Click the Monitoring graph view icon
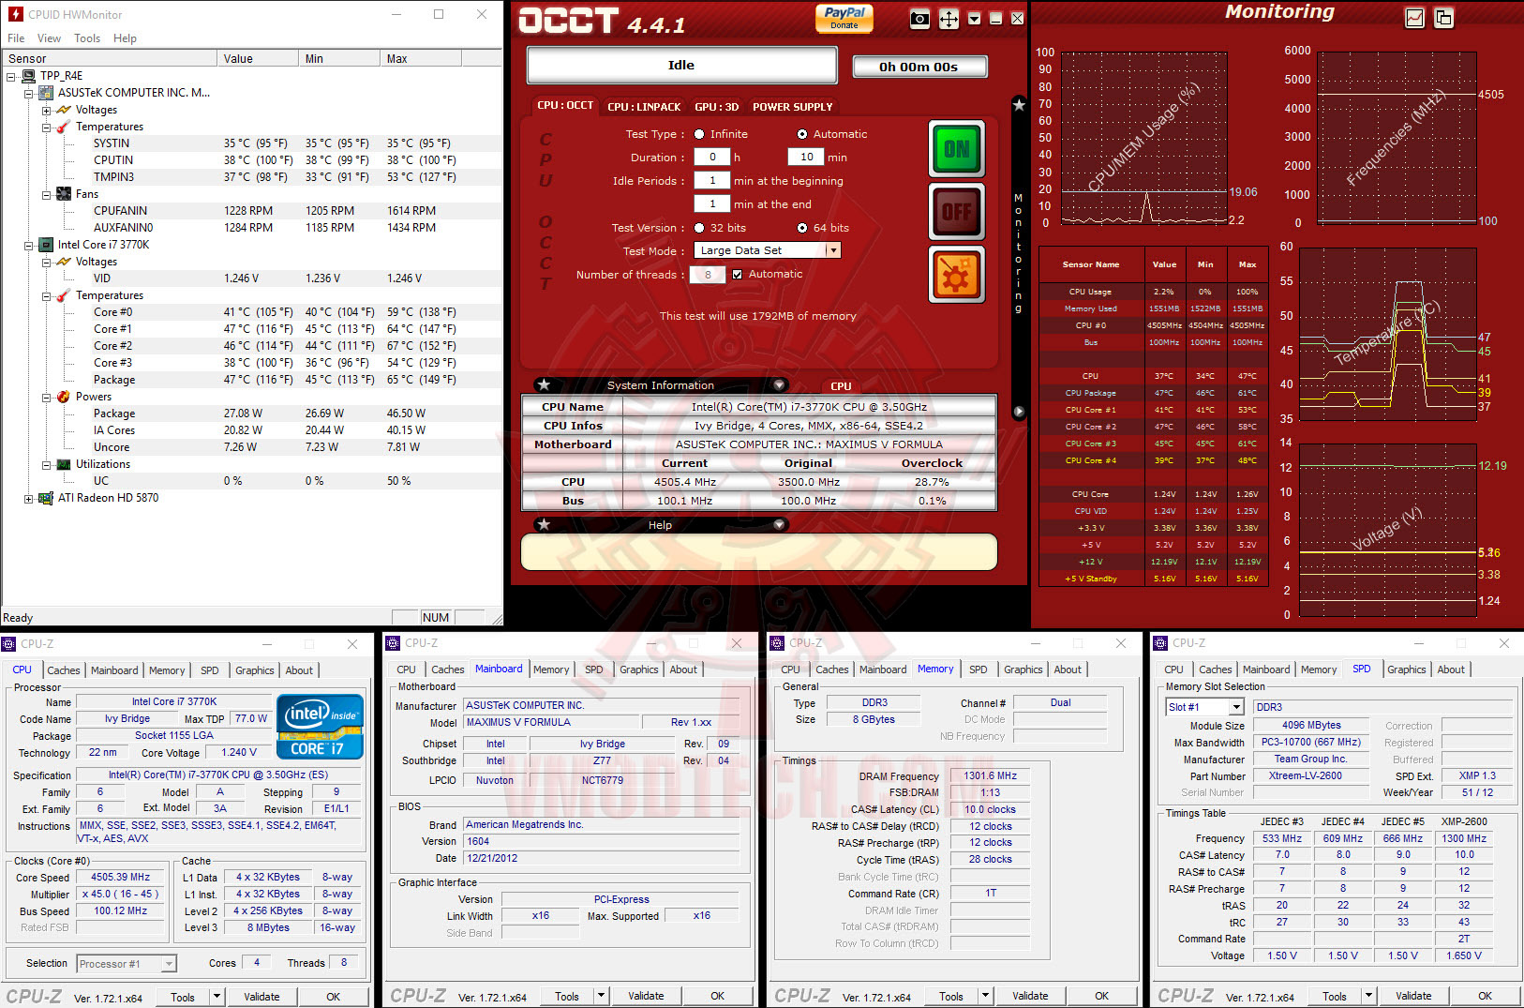 coord(1415,18)
